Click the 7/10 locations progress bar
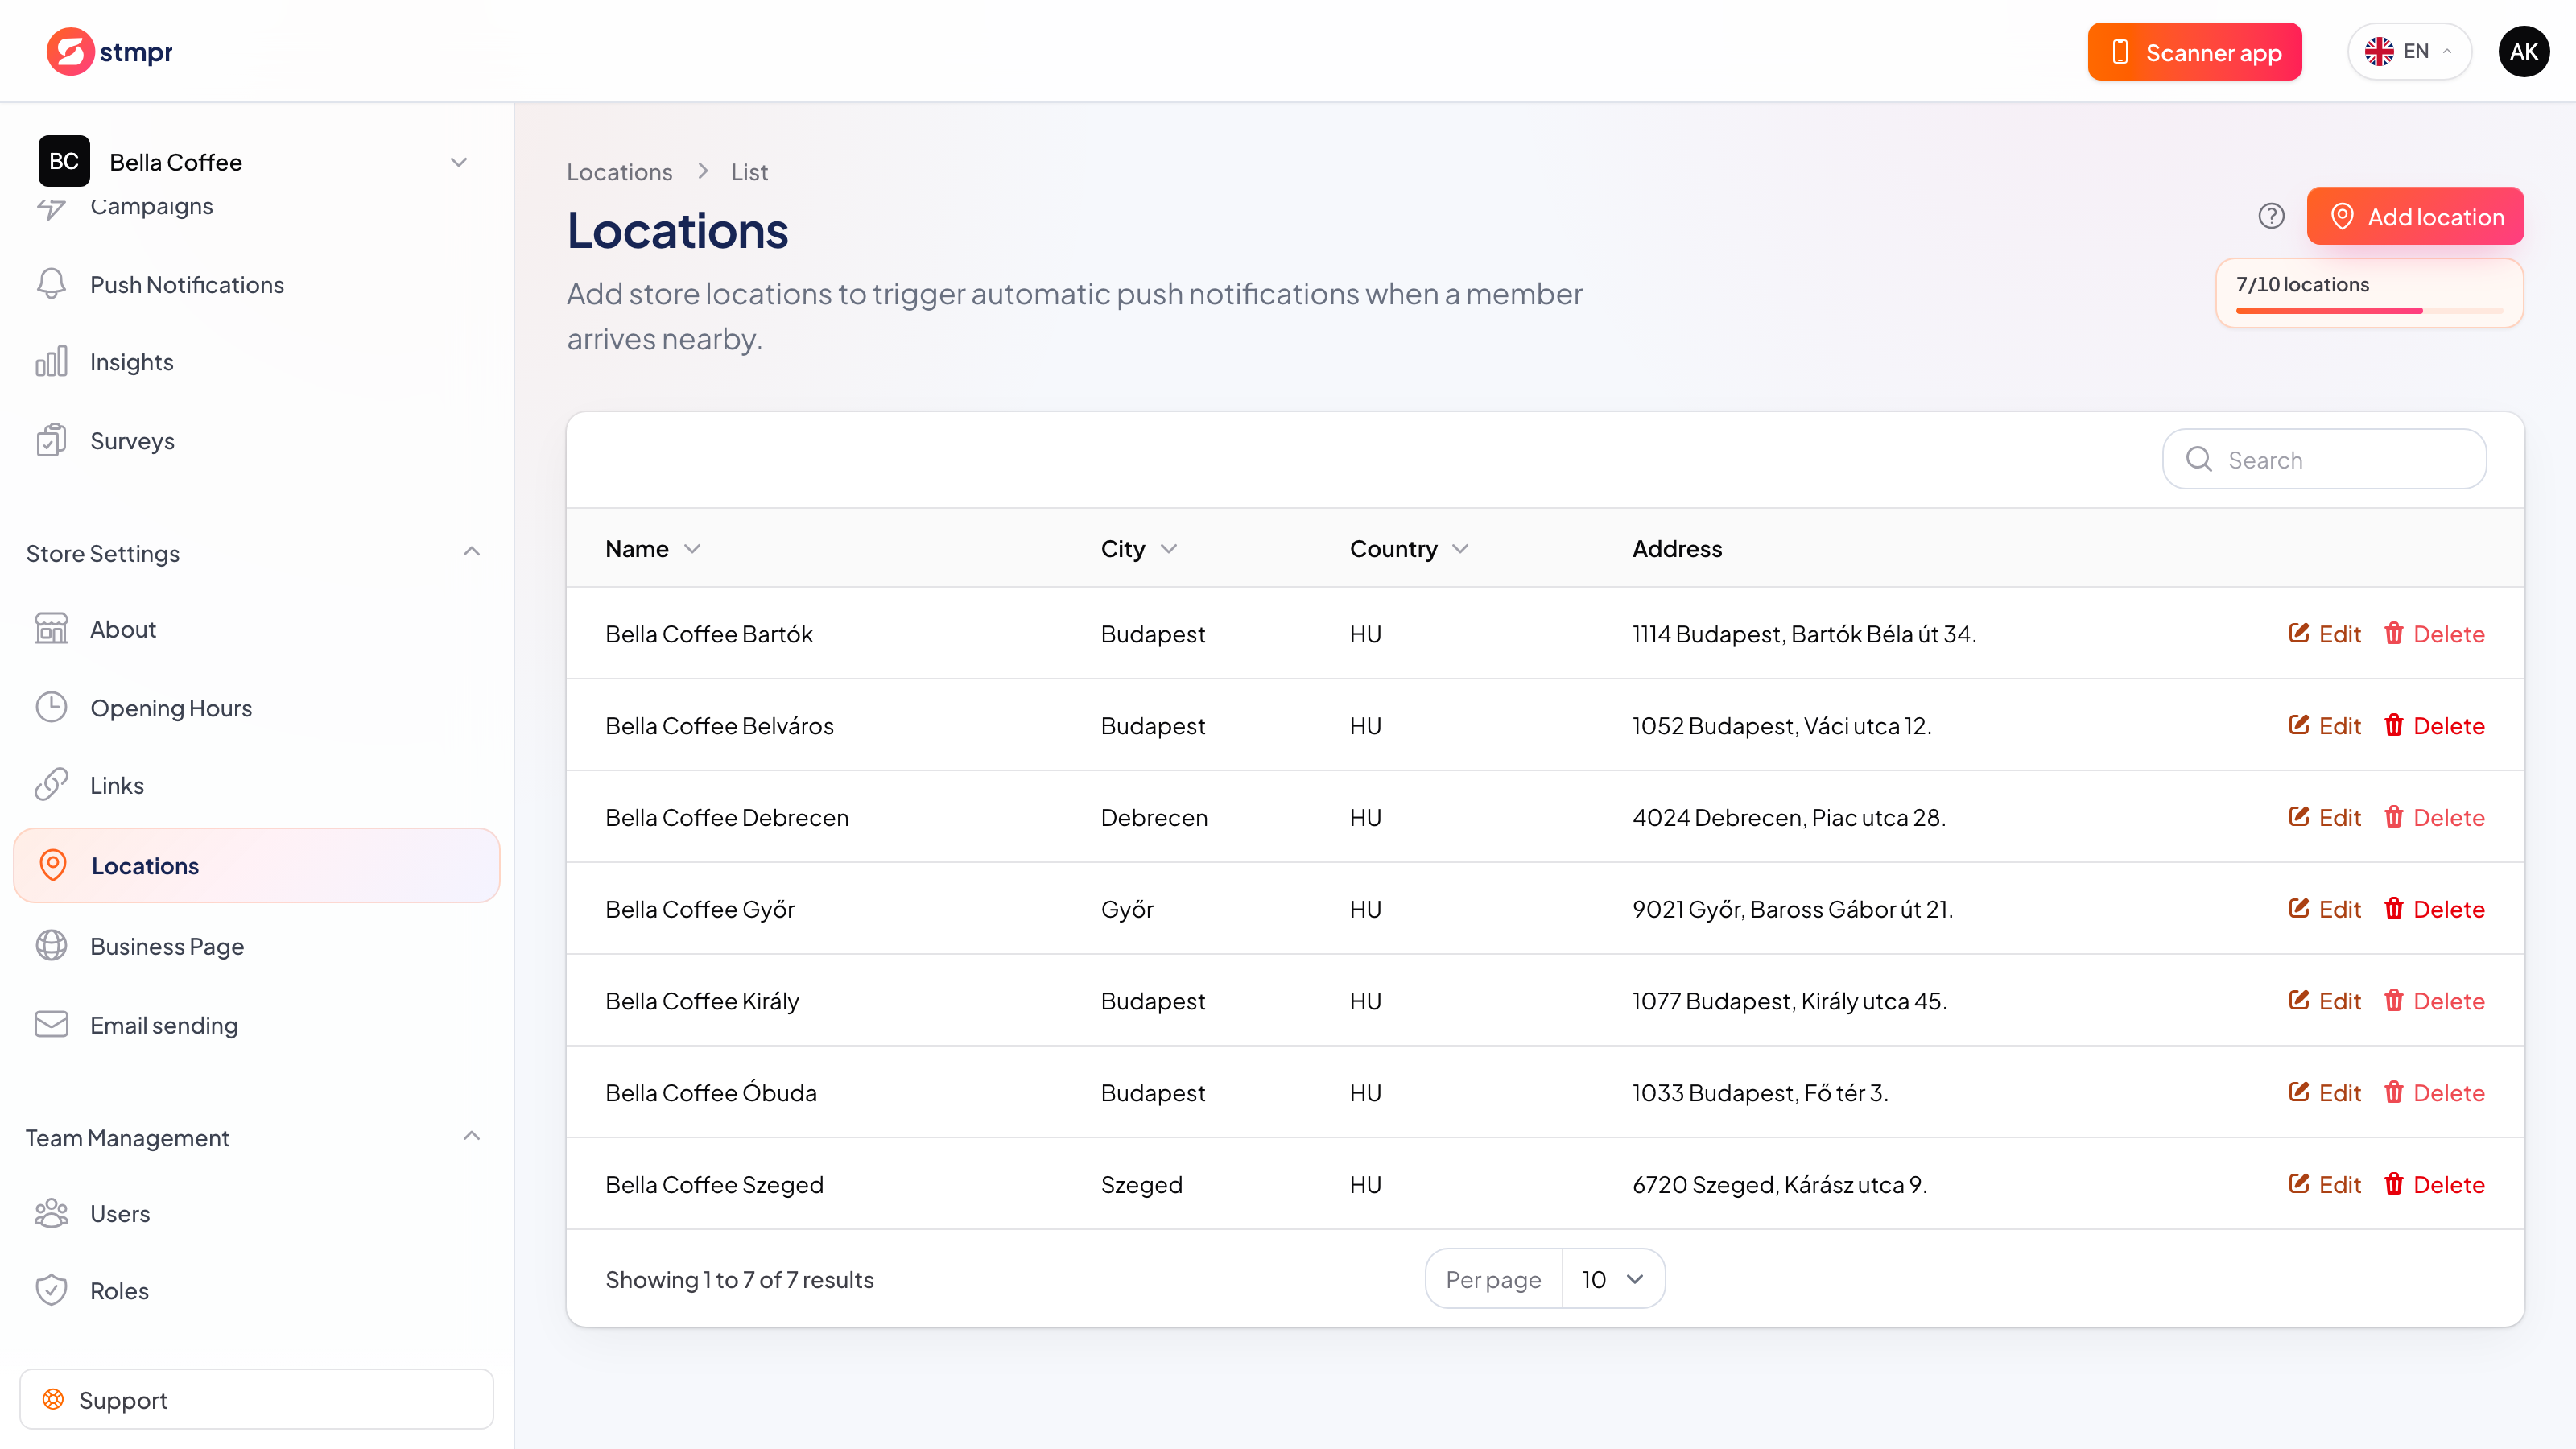 [x=2369, y=311]
